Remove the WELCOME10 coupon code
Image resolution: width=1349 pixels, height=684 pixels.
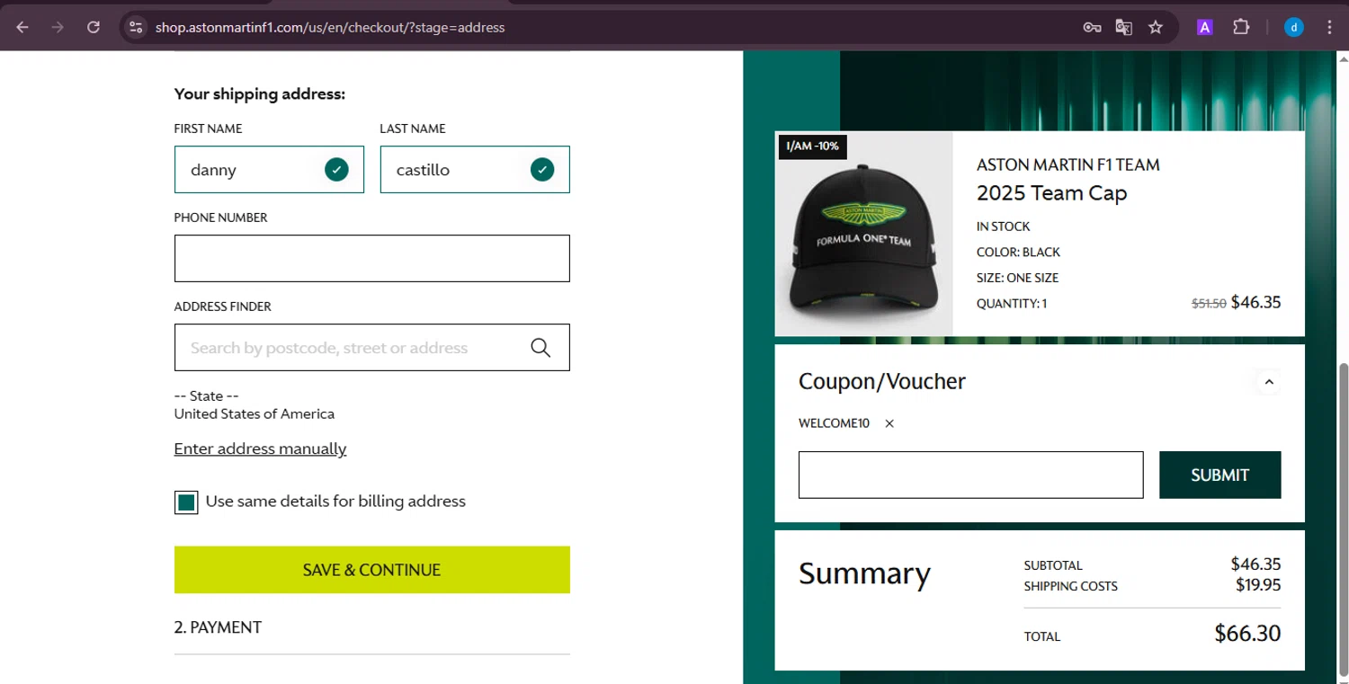tap(889, 423)
